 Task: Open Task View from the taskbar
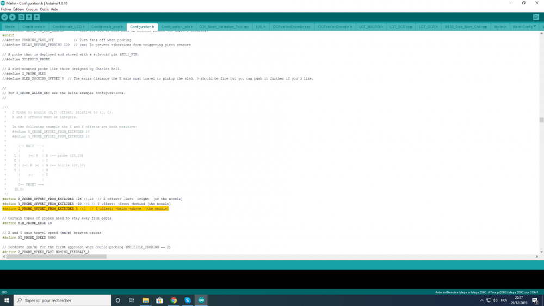coord(131,301)
